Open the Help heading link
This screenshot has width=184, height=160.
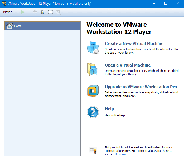(x=109, y=109)
